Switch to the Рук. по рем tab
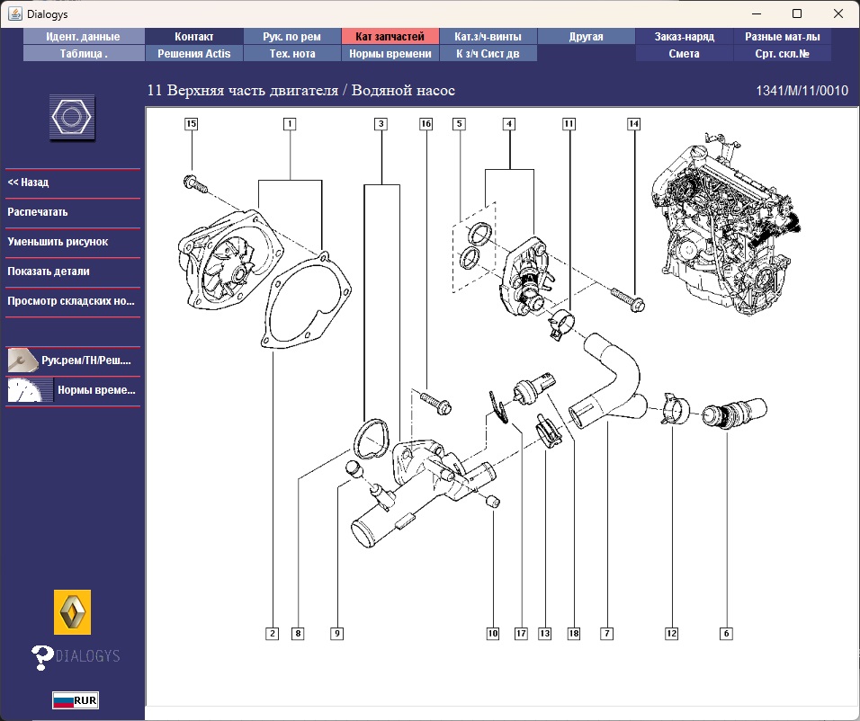 291,37
